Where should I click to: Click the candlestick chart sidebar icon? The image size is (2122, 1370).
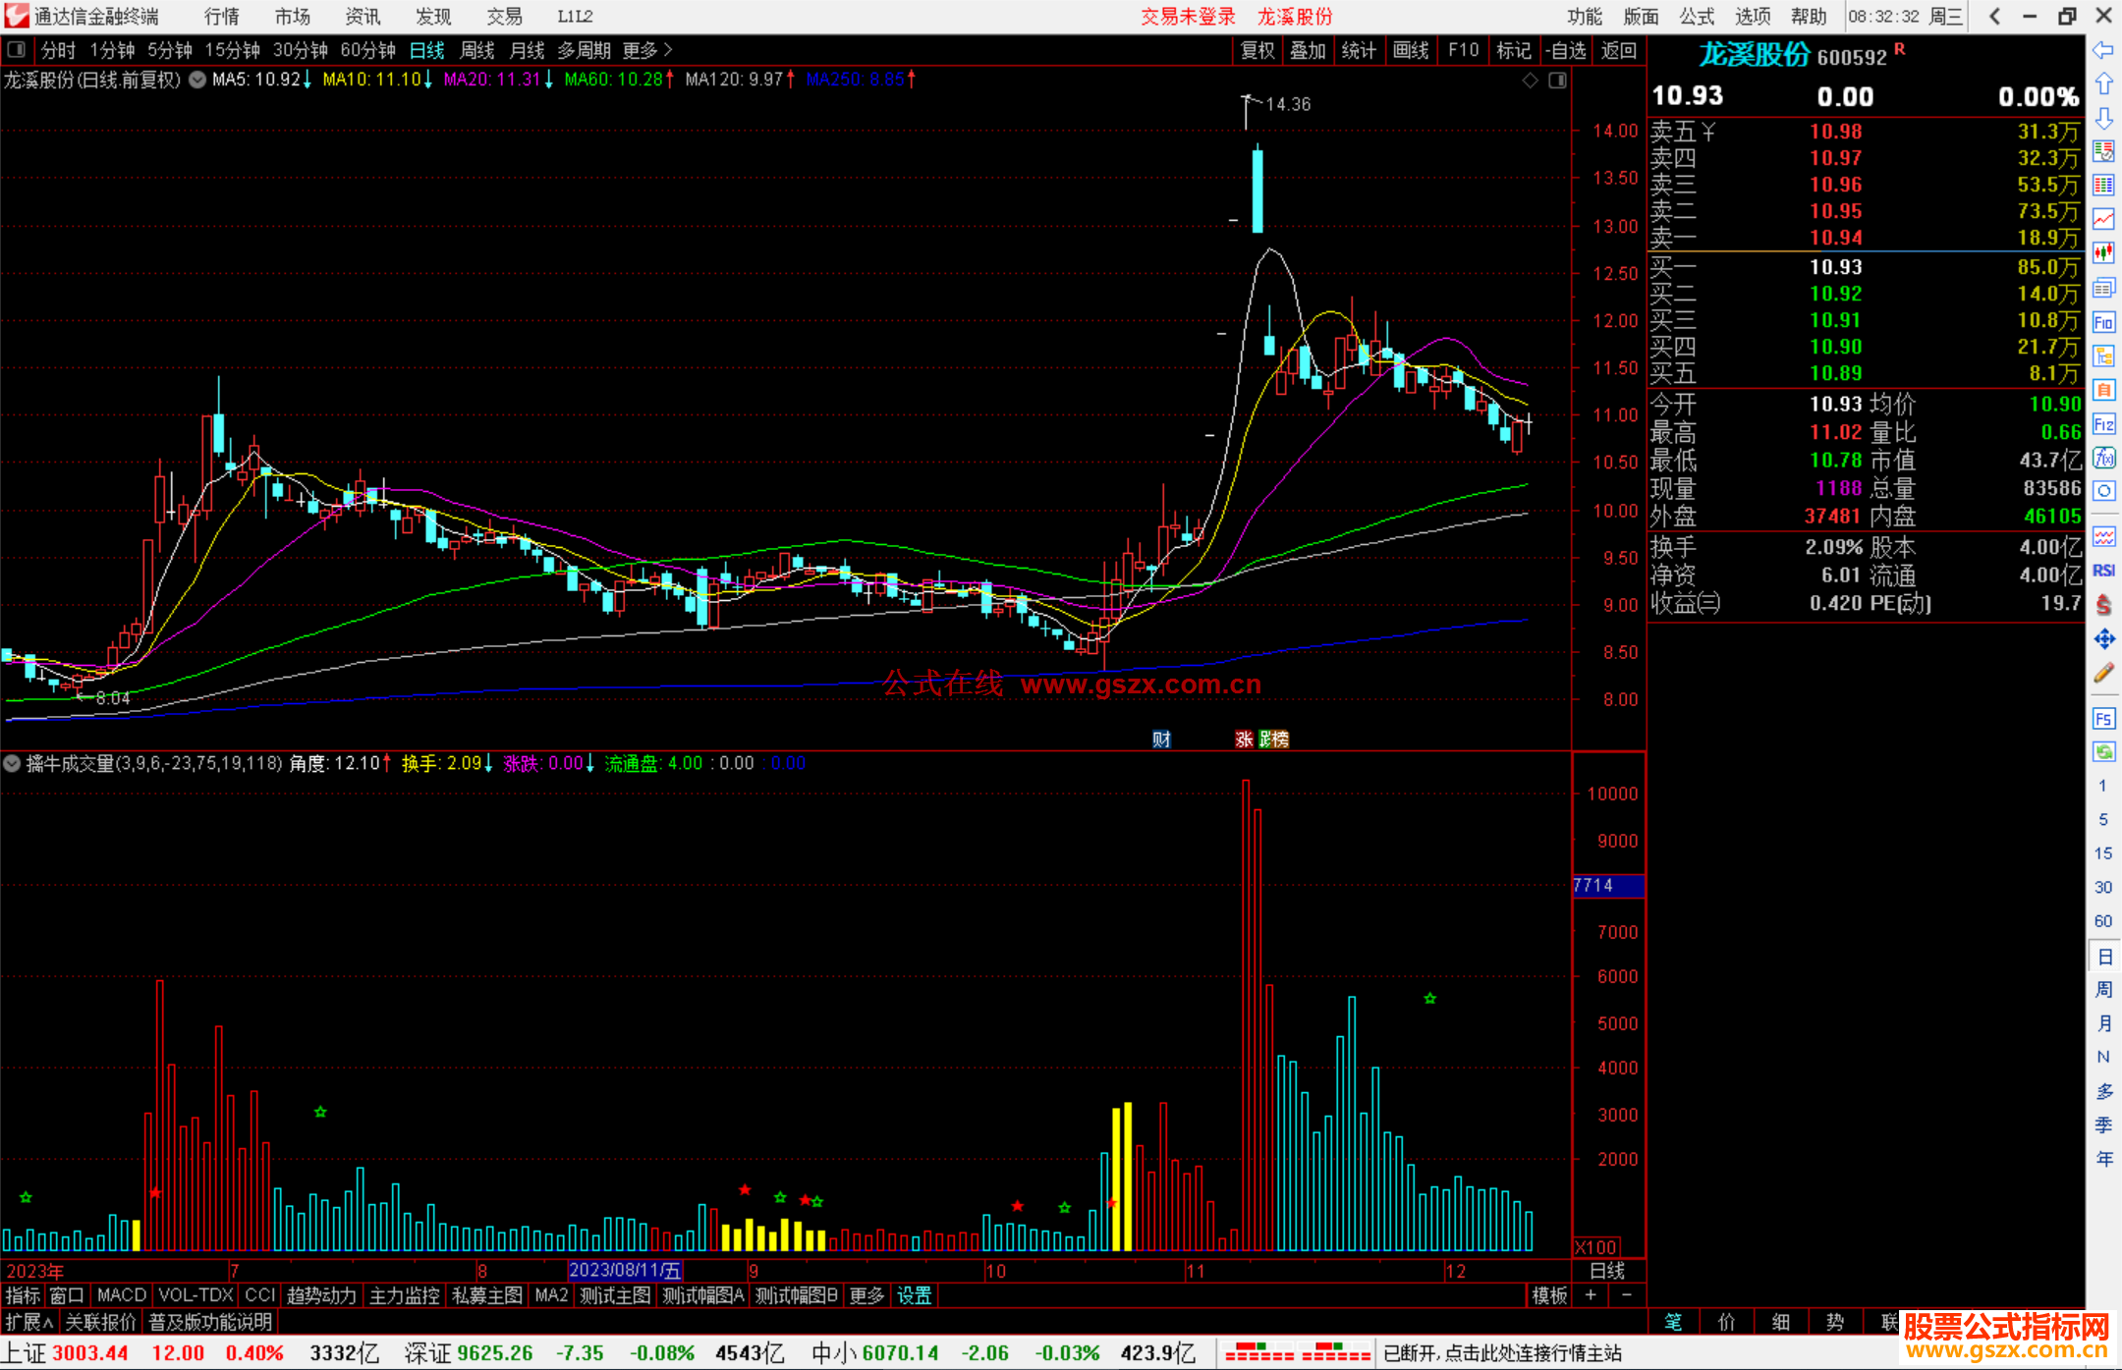point(2103,253)
